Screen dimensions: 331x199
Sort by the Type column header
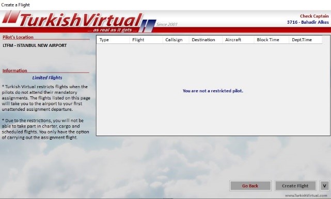(113, 40)
